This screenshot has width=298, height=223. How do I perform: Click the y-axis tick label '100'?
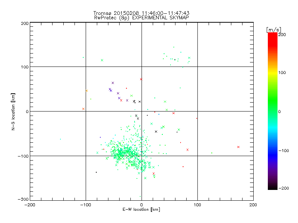coord(25,67)
